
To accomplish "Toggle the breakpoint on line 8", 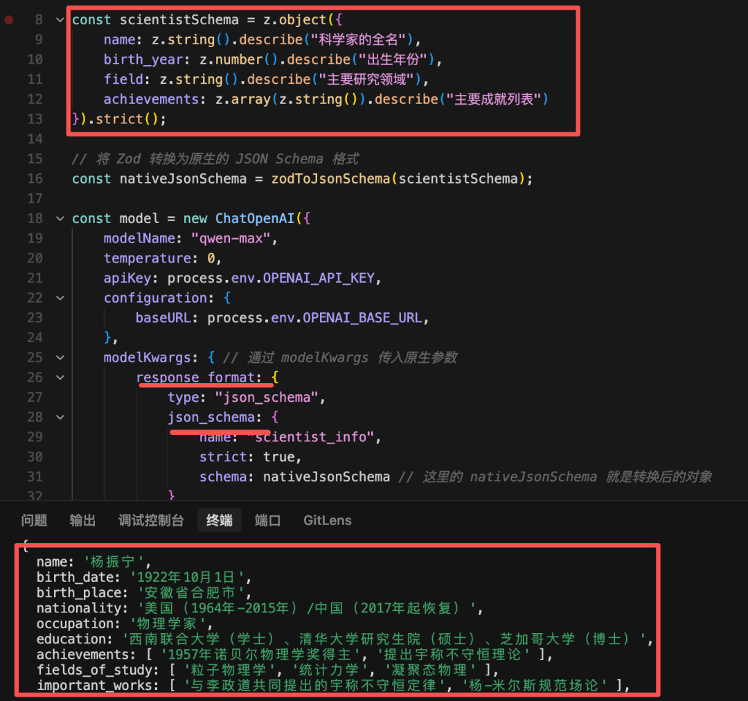I will (8, 19).
